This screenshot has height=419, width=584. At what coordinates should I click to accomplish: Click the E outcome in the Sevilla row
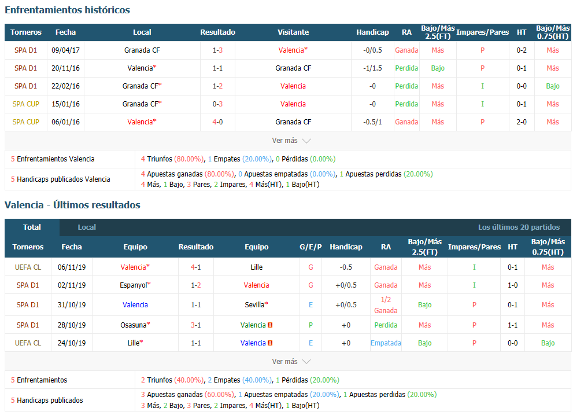pos(311,305)
